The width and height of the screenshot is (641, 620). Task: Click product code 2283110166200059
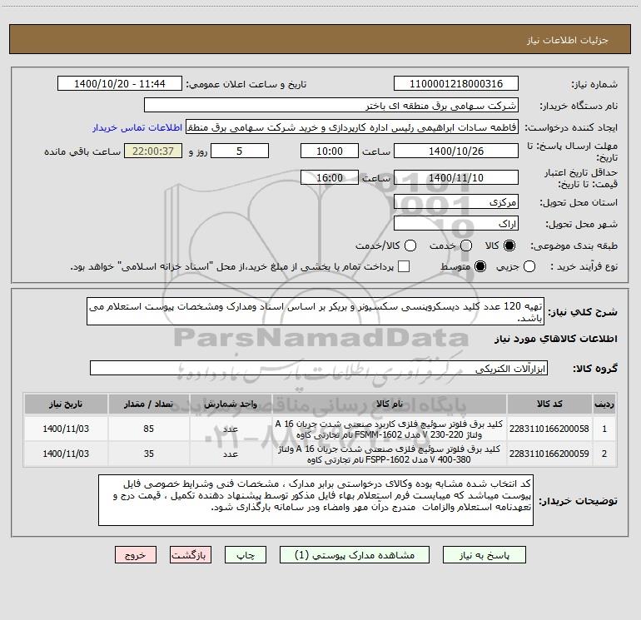[x=549, y=454]
